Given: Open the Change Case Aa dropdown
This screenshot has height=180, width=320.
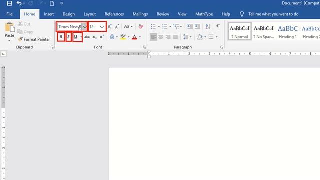Looking at the screenshot, I should (x=128, y=26).
